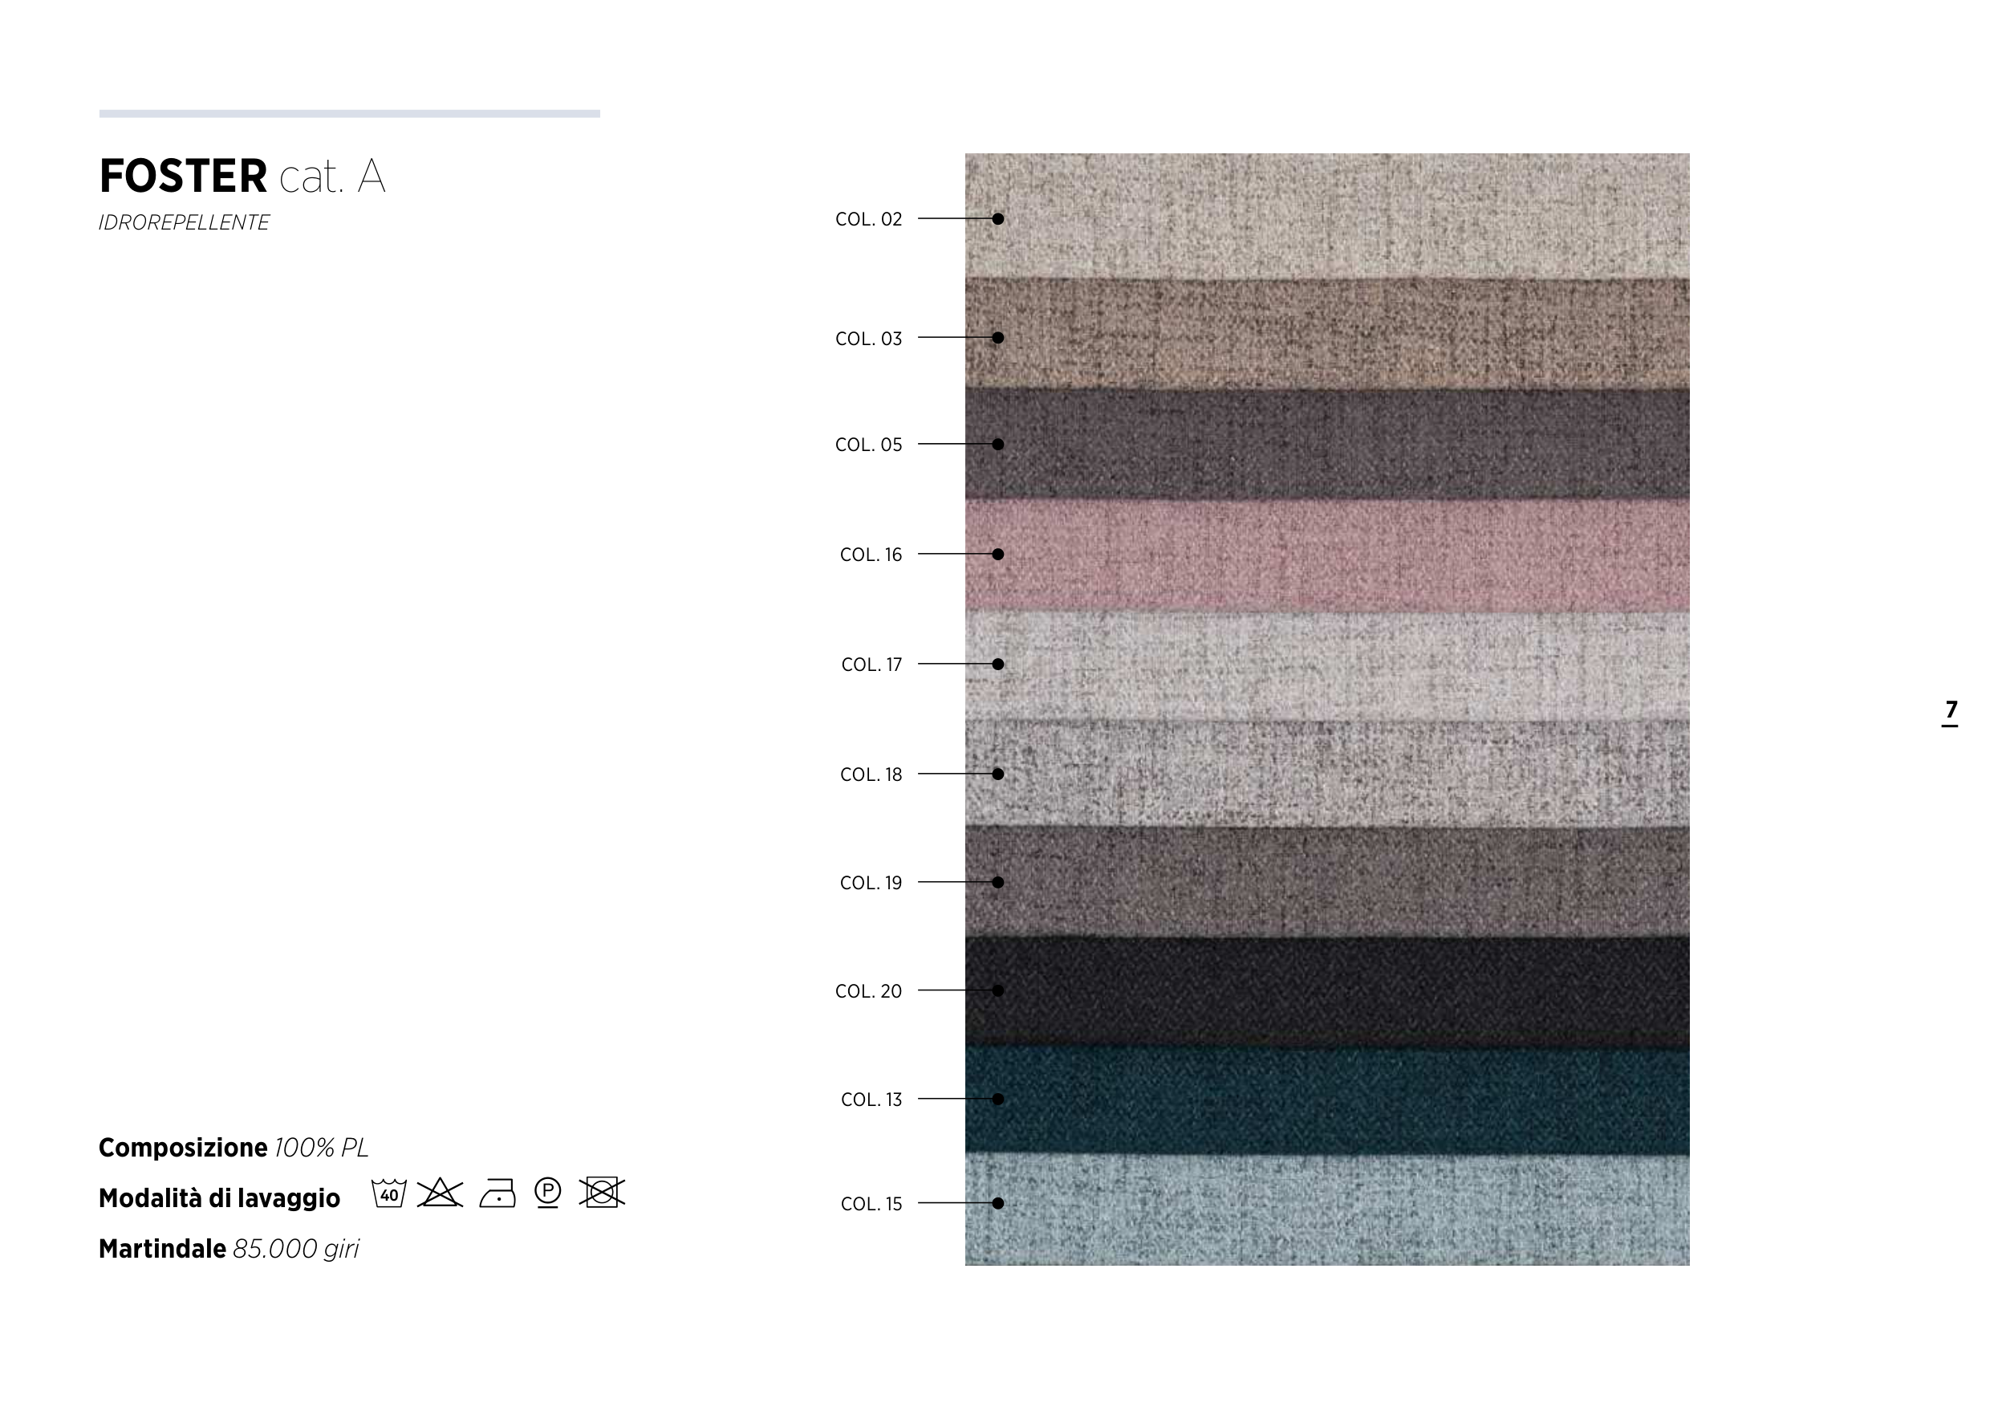Image resolution: width=2006 pixels, height=1419 pixels.
Task: Click the 40° machine wash symbol
Action: pyautogui.click(x=389, y=1193)
